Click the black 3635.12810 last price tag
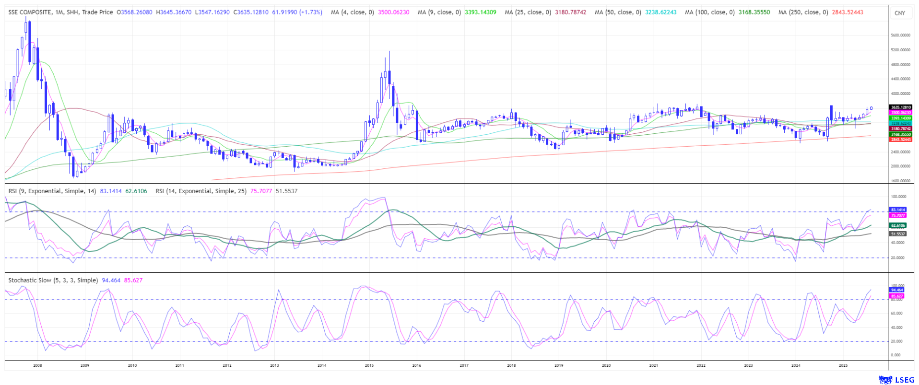 click(x=900, y=107)
